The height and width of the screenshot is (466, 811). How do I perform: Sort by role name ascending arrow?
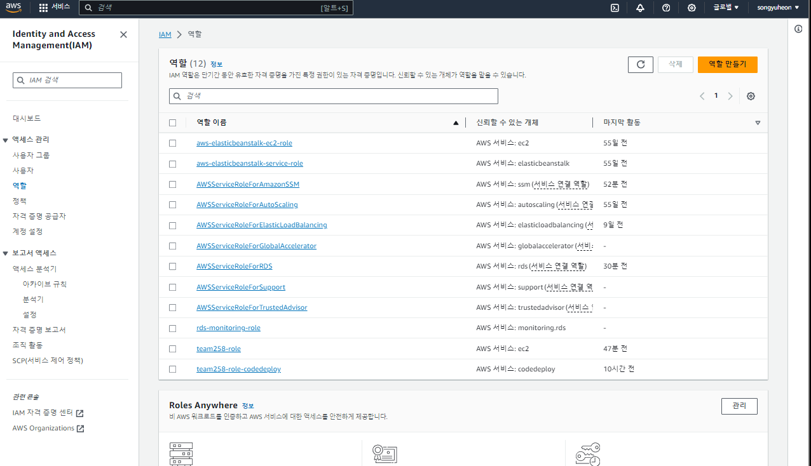click(x=456, y=123)
